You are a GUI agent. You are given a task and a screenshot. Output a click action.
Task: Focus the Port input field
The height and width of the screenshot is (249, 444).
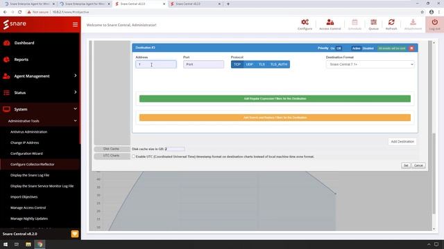[x=203, y=64]
